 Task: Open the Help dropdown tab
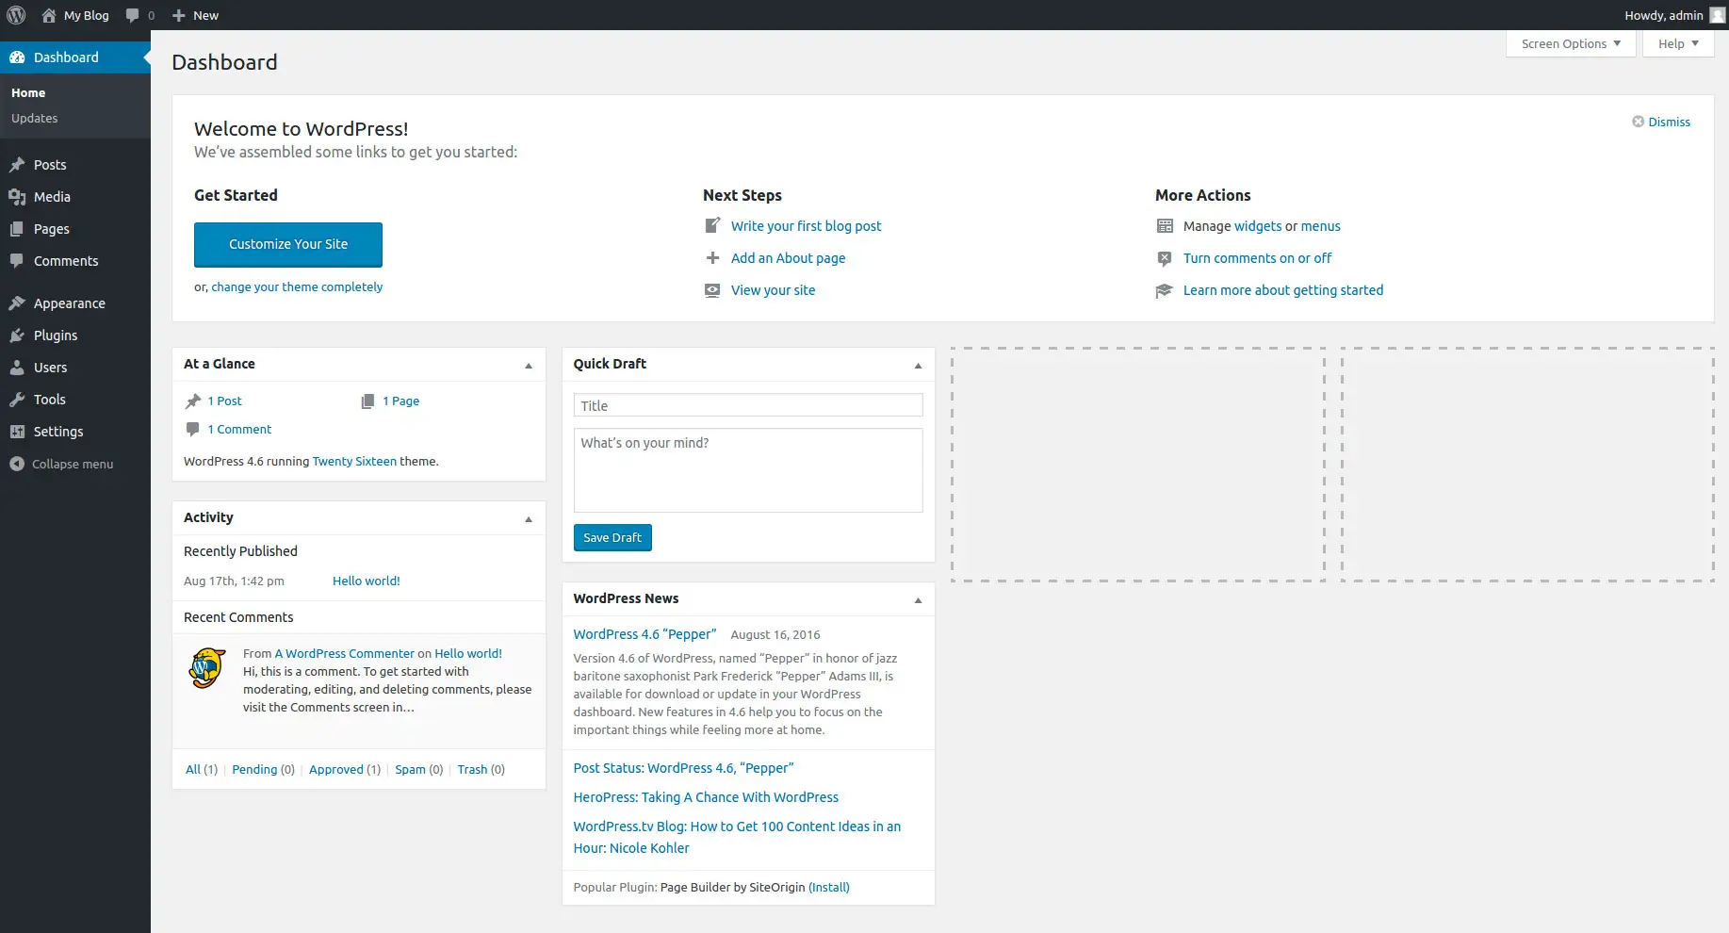pyautogui.click(x=1677, y=43)
